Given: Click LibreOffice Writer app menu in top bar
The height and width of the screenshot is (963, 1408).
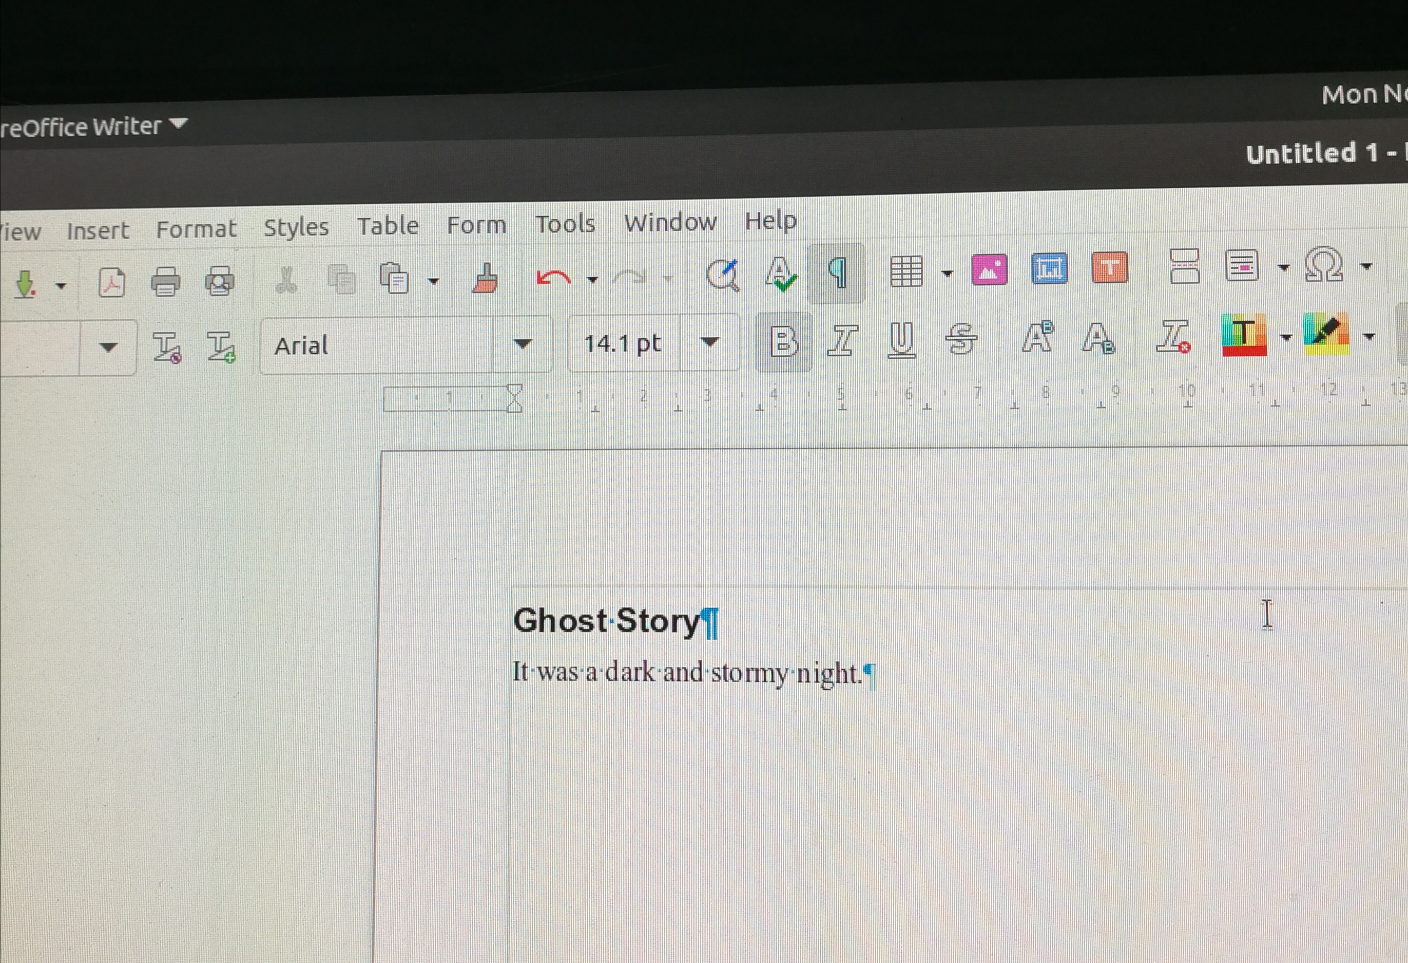Looking at the screenshot, I should click(91, 127).
